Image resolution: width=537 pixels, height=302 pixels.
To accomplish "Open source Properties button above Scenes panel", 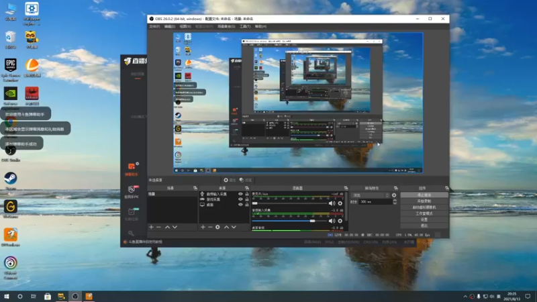I will (230, 180).
